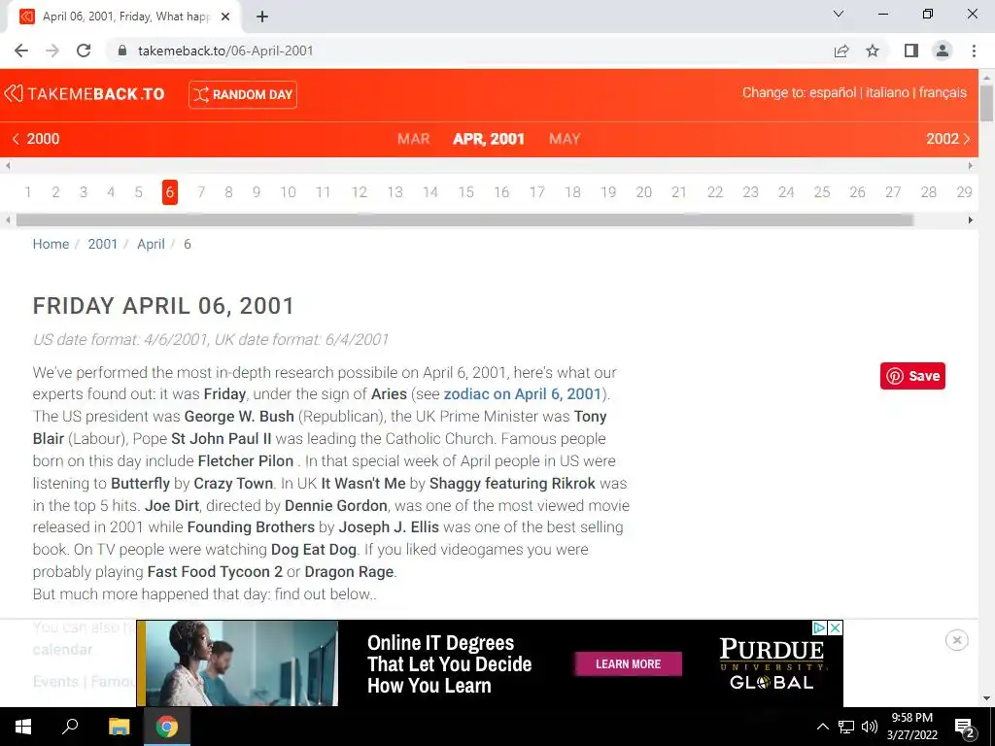Open the Chrome profile avatar
Viewport: 995px width, 746px height.
[943, 51]
